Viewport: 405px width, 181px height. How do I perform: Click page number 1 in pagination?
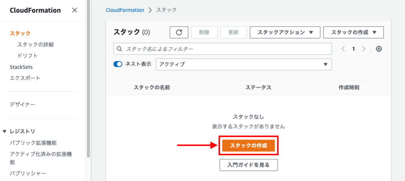pyautogui.click(x=354, y=49)
